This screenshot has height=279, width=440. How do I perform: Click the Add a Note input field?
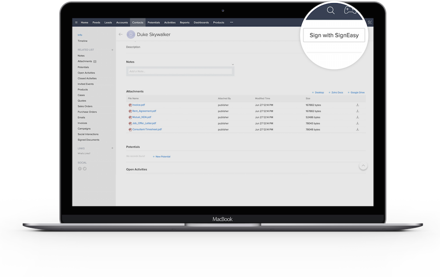click(x=180, y=72)
